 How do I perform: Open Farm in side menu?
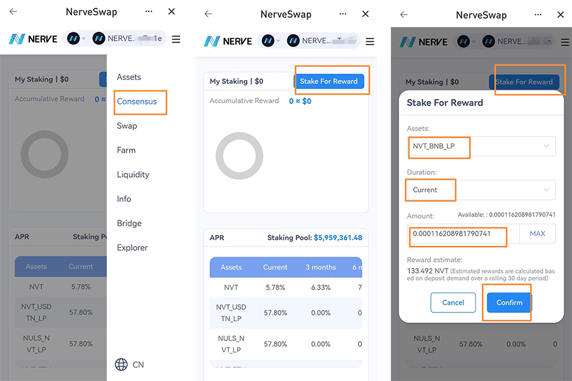tap(126, 150)
